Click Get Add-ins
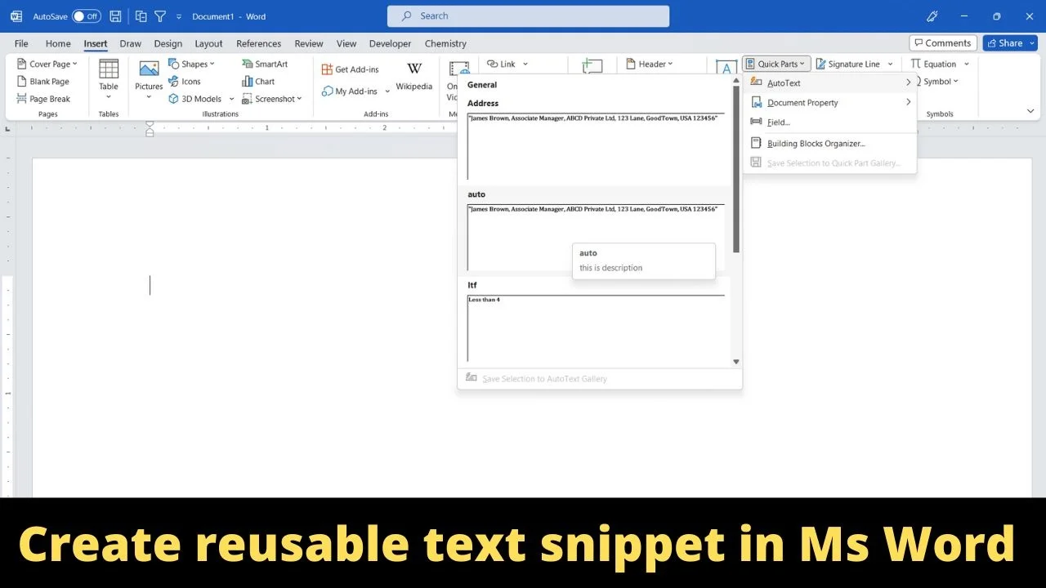 (350, 69)
